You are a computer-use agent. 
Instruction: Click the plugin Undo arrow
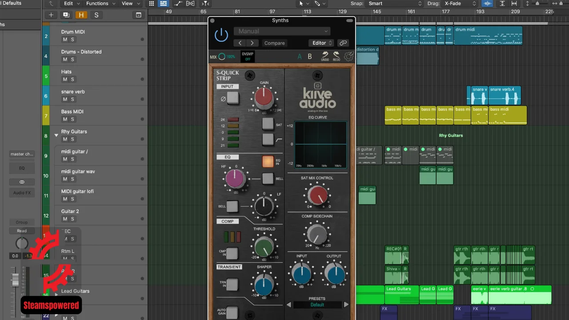(325, 56)
